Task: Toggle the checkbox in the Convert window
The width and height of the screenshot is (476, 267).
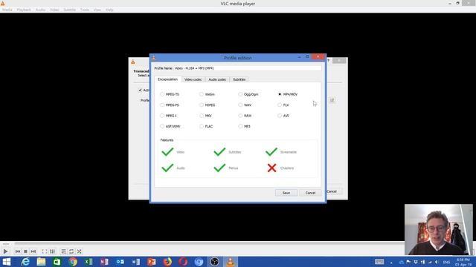Action: 140,90
